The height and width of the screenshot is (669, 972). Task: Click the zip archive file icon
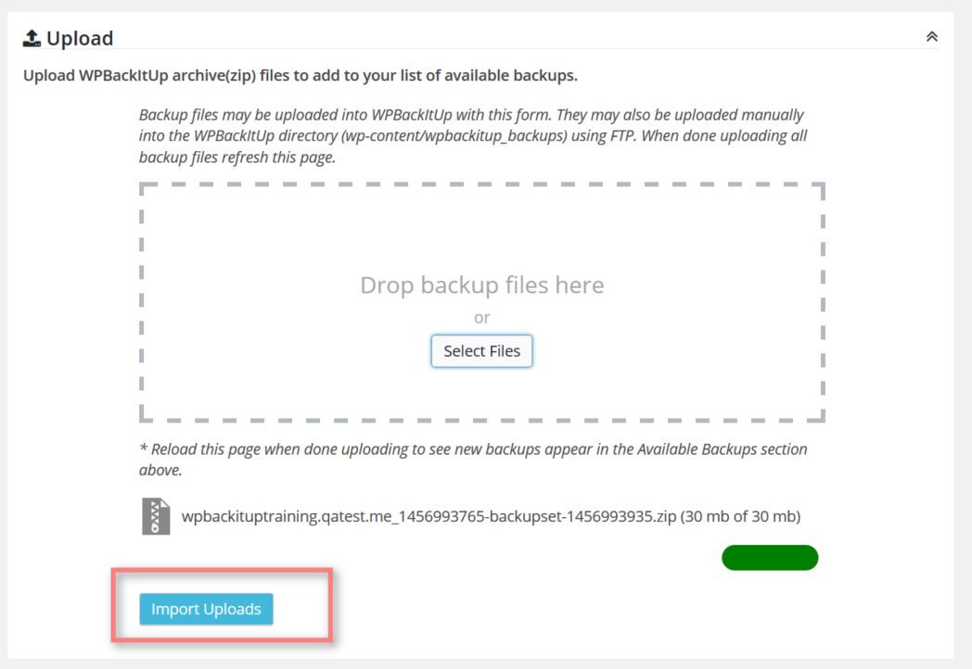(156, 516)
